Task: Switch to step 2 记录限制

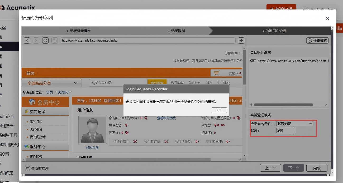Action: (x=176, y=31)
